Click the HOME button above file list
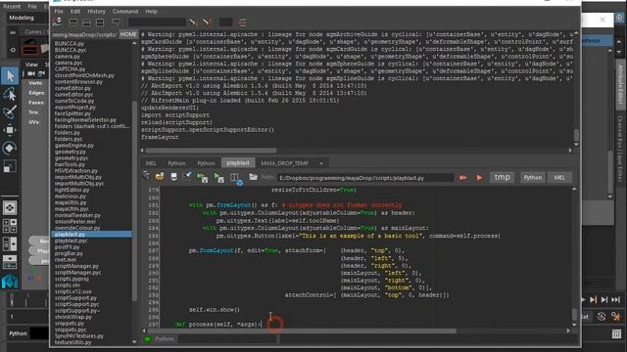Viewport: 627px width, 352px height. 128,34
